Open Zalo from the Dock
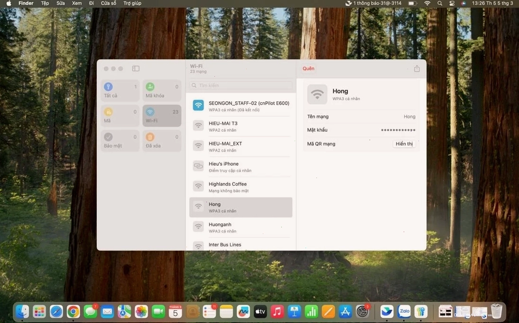Image resolution: width=519 pixels, height=323 pixels. point(404,312)
